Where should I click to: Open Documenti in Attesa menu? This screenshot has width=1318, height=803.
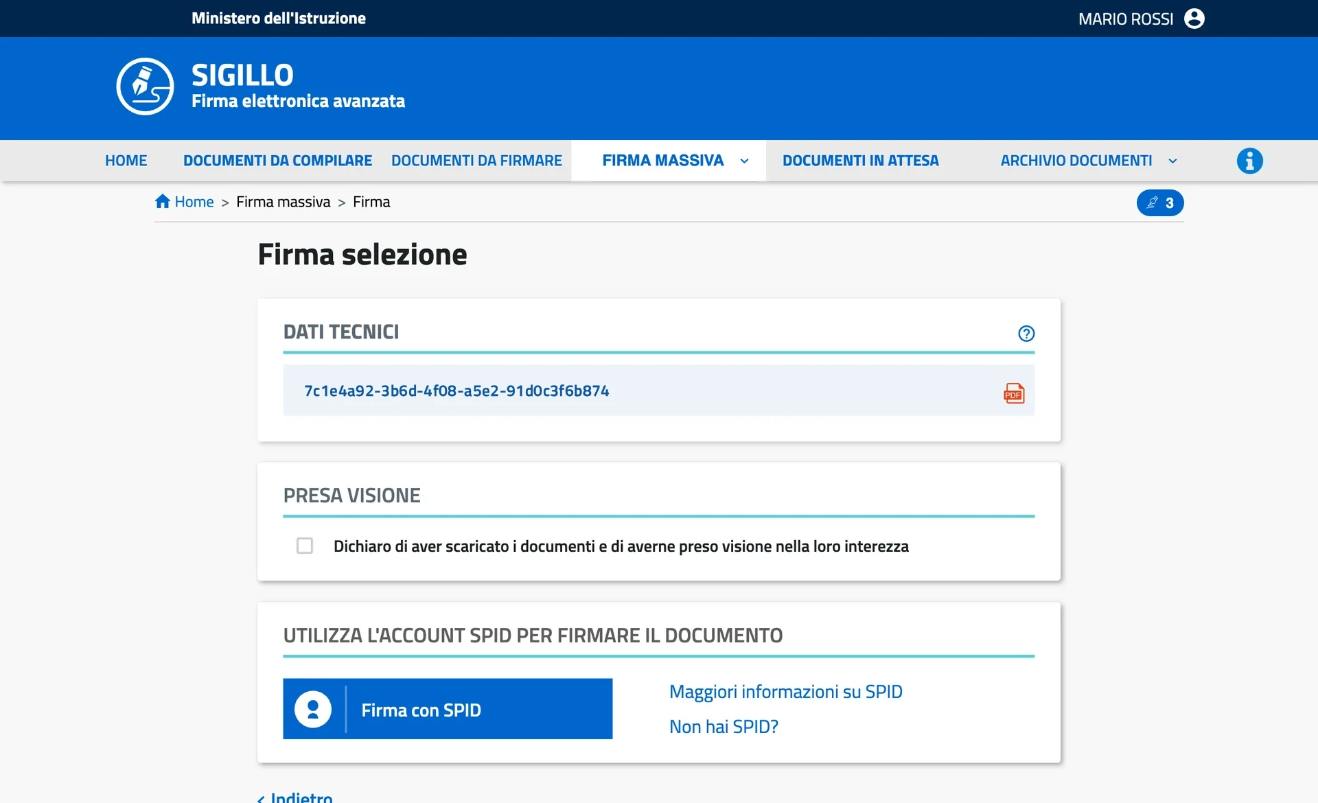pyautogui.click(x=861, y=161)
